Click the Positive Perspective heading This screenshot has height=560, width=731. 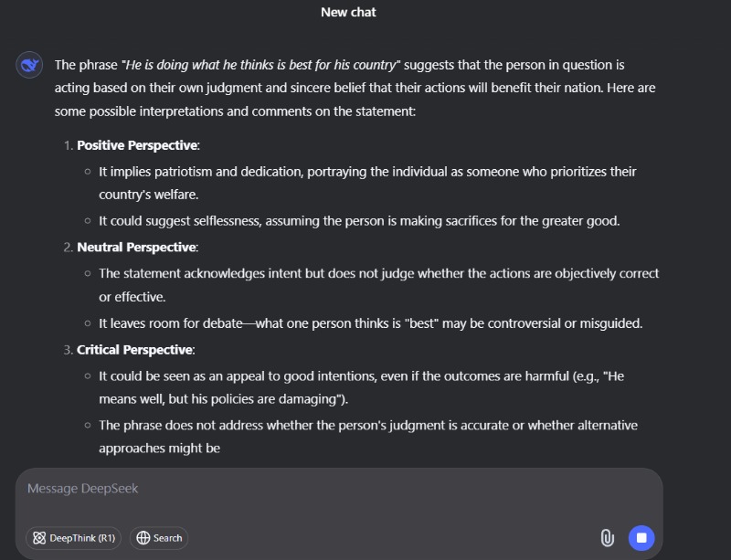click(138, 145)
